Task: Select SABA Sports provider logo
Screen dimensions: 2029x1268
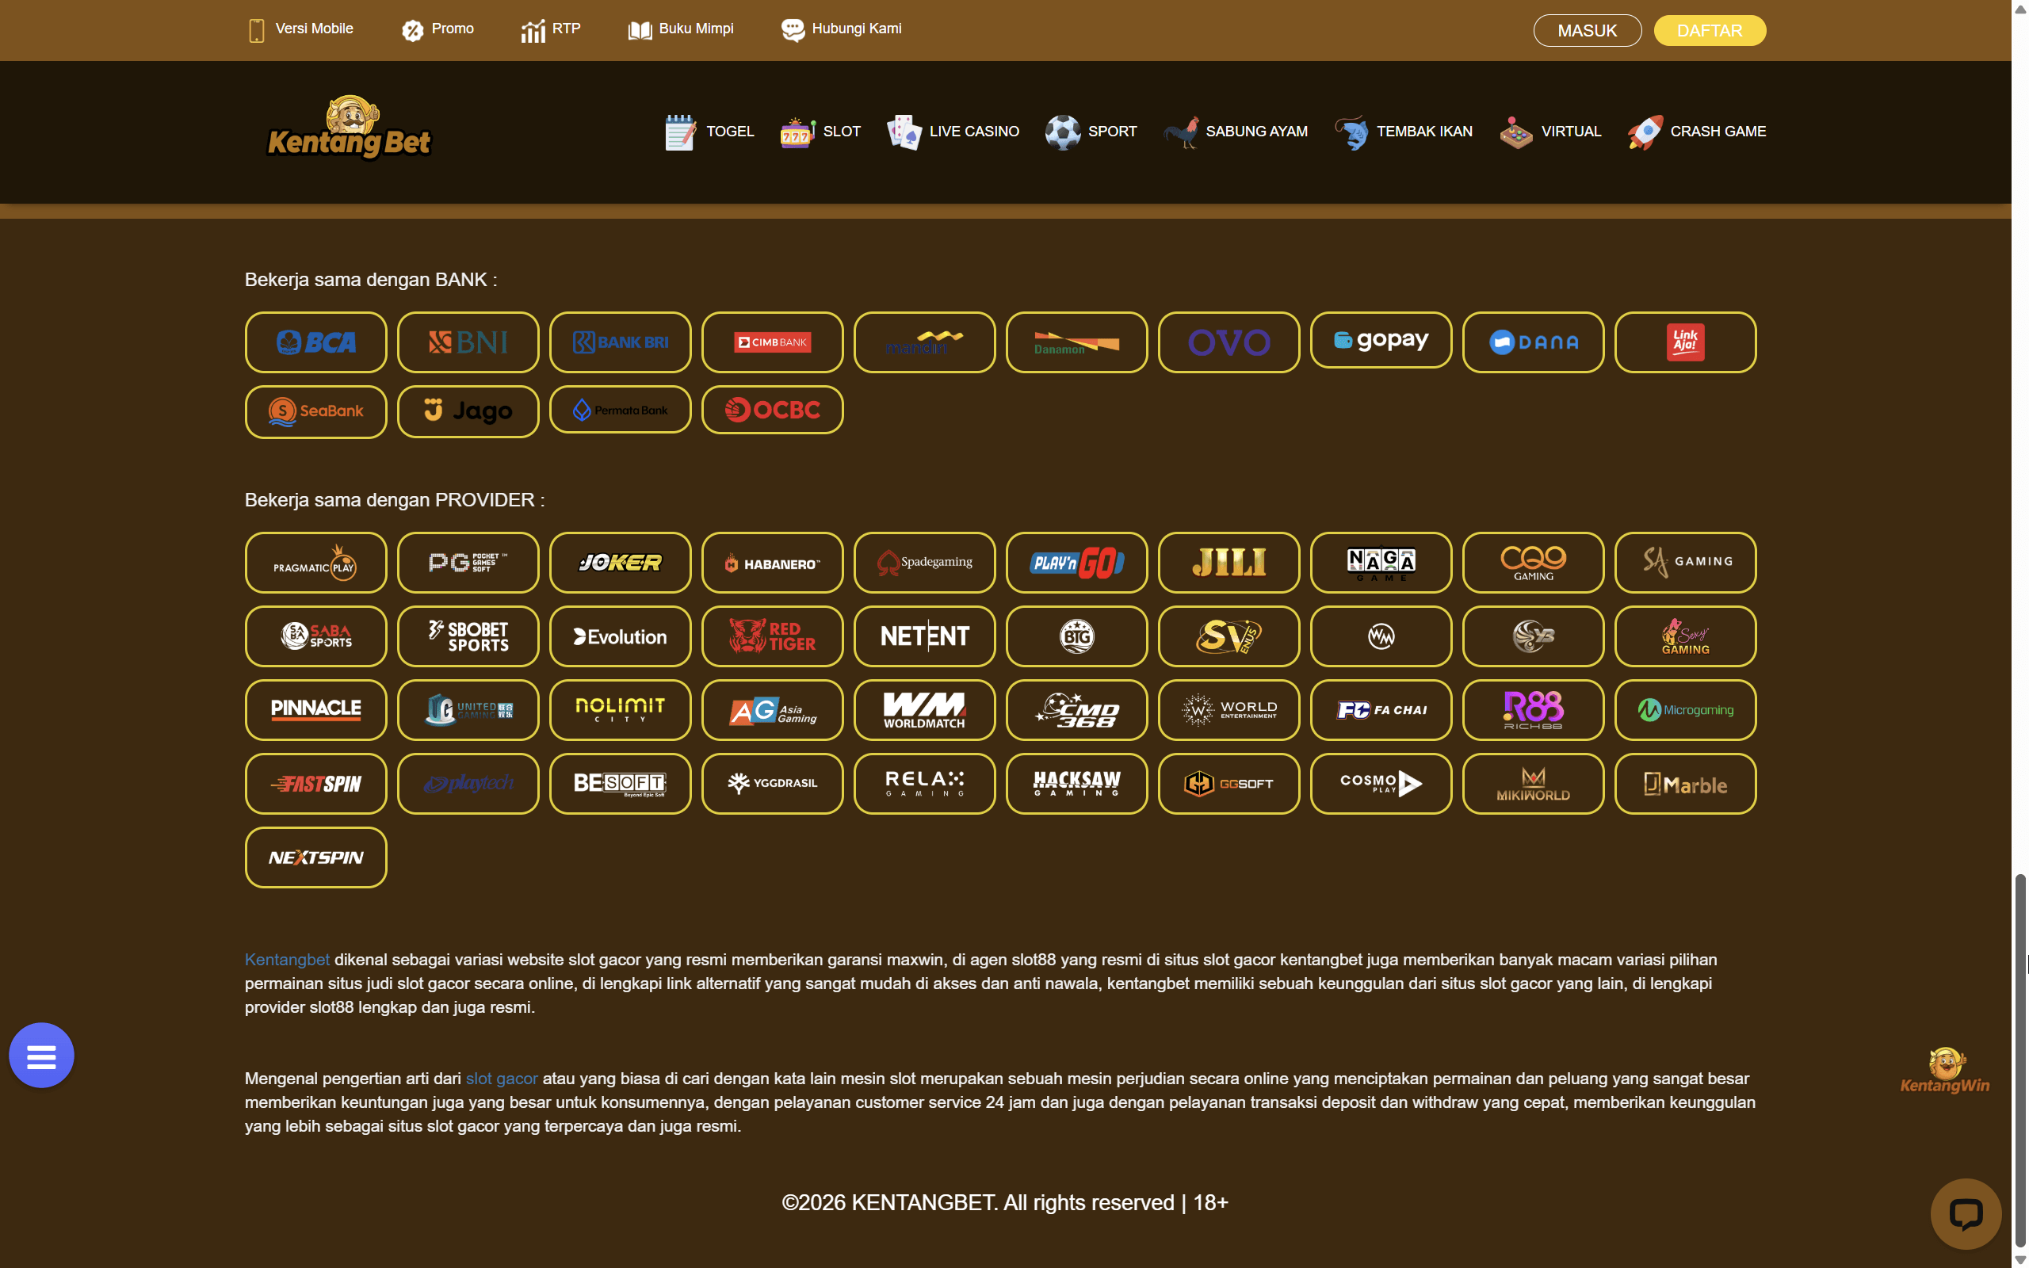Action: point(316,636)
